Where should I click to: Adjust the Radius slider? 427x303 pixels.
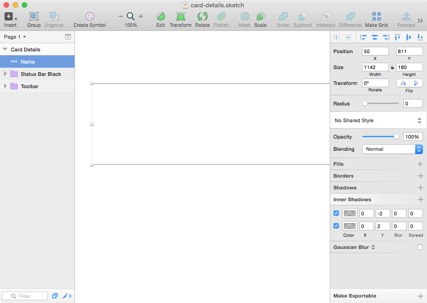coord(365,104)
